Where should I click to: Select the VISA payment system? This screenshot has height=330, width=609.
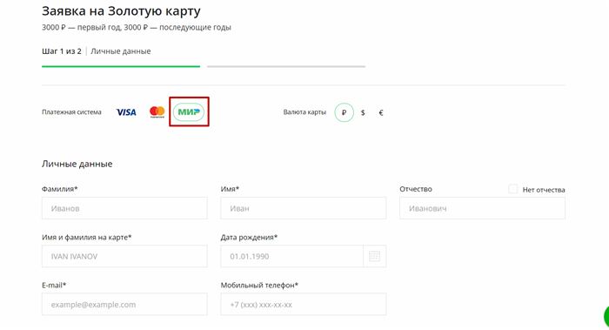126,112
